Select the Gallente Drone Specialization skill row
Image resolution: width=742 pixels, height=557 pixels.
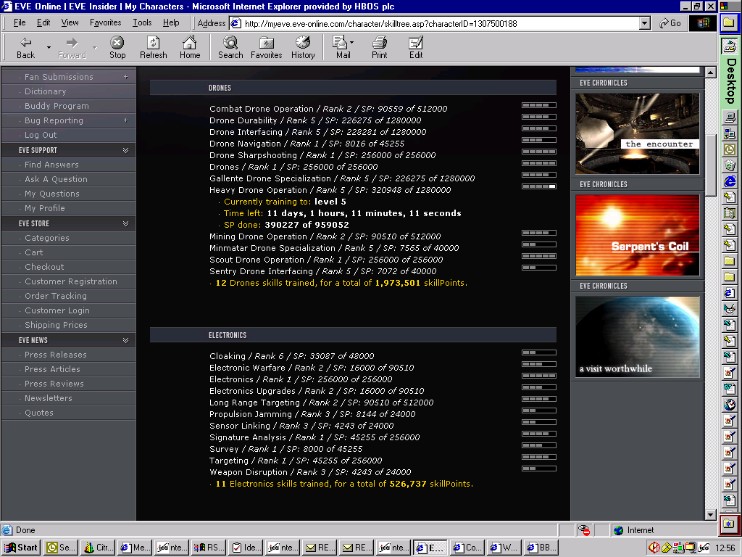(342, 178)
